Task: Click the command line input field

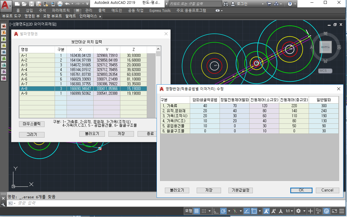Action: click(x=89, y=203)
